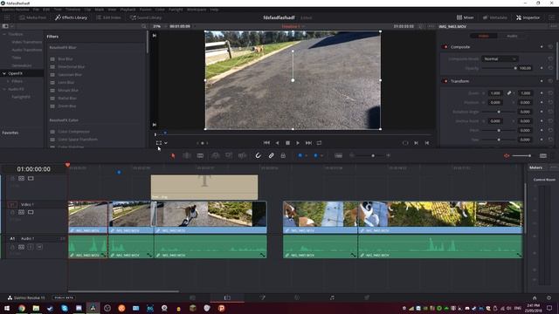Click the Effects Library search icon
The height and width of the screenshot is (314, 559).
[143, 26]
